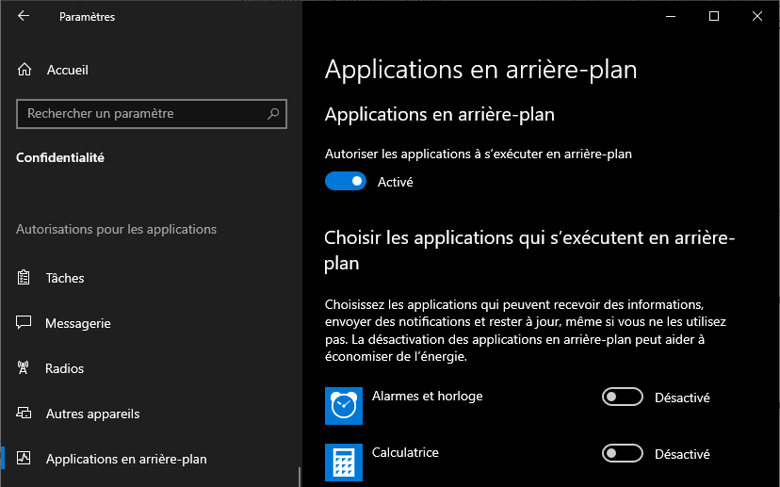Viewport: 780px width, 487px height.
Task: Disable background apps master toggle
Action: tap(346, 182)
